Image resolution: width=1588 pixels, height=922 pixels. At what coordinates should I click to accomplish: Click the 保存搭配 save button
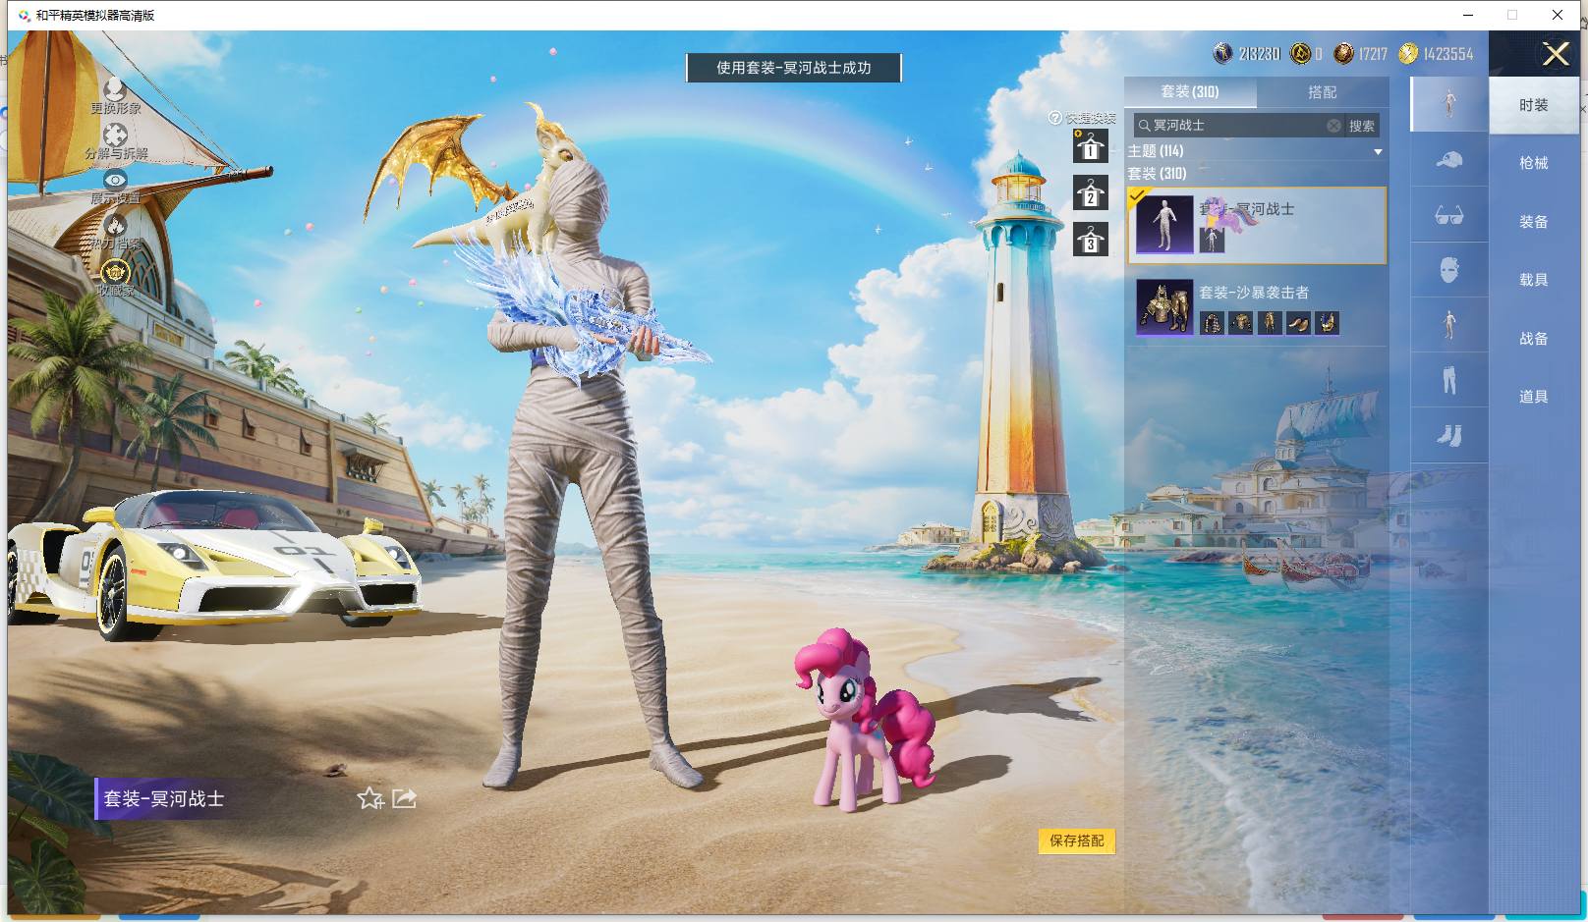(x=1077, y=841)
